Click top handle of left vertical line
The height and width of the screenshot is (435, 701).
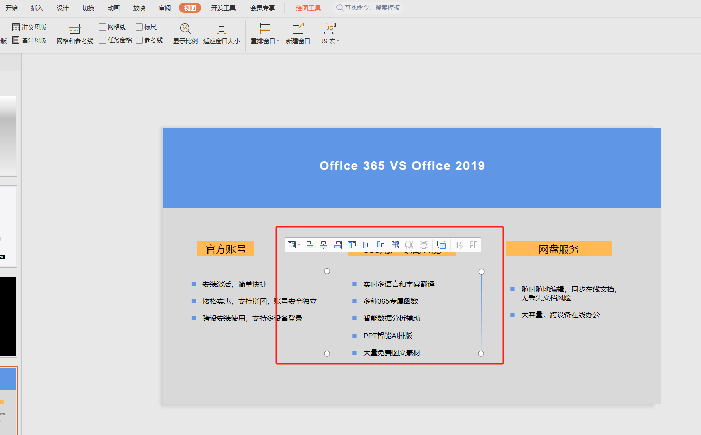point(327,271)
